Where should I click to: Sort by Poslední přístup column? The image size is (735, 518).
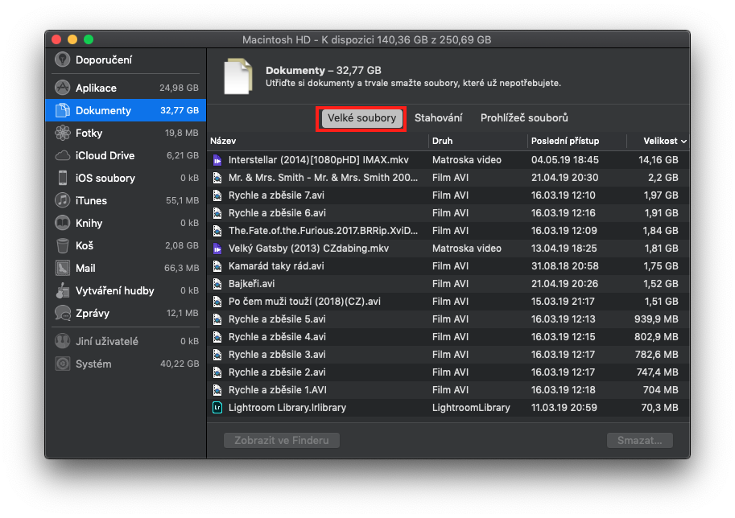(x=565, y=141)
